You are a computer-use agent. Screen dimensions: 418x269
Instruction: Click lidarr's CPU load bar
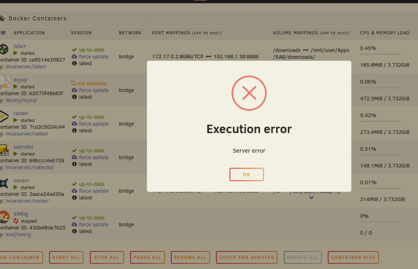pyautogui.click(x=381, y=54)
